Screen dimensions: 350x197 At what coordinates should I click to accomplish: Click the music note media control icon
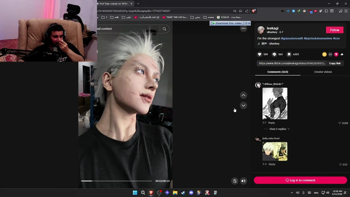click(340, 11)
